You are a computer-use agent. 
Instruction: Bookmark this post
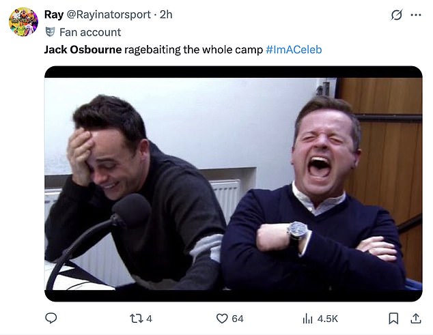tap(393, 318)
